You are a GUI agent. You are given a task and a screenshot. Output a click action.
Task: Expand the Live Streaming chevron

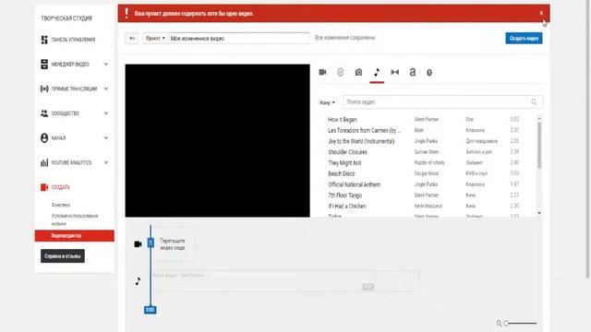click(106, 89)
